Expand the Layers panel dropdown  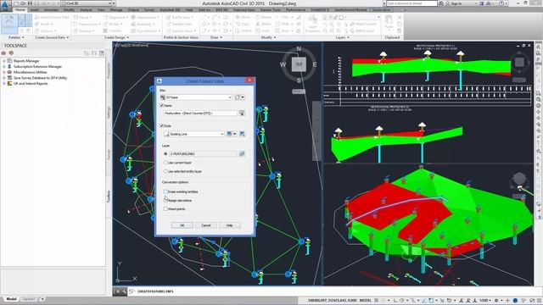click(x=342, y=37)
